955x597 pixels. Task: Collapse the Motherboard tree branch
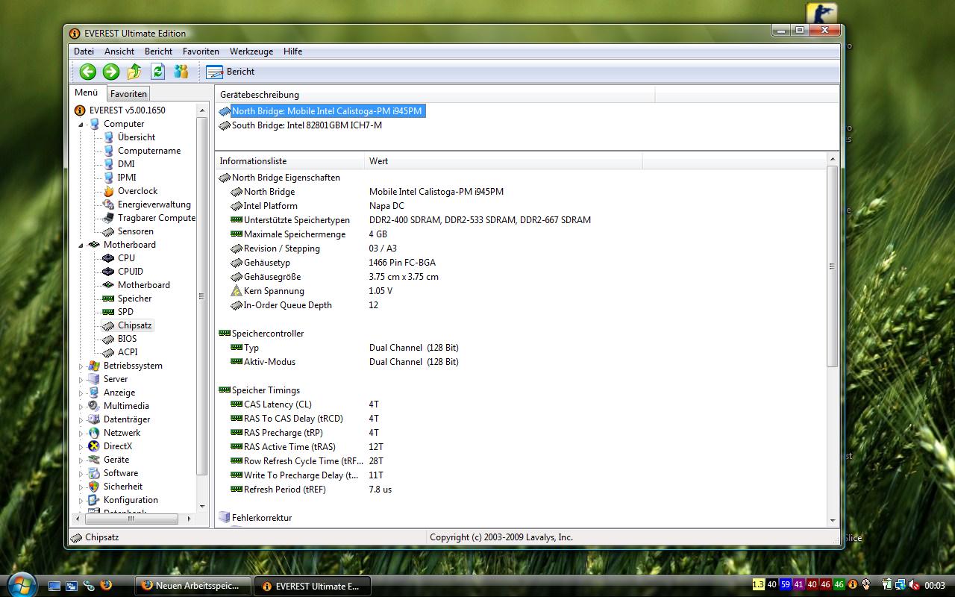point(81,245)
